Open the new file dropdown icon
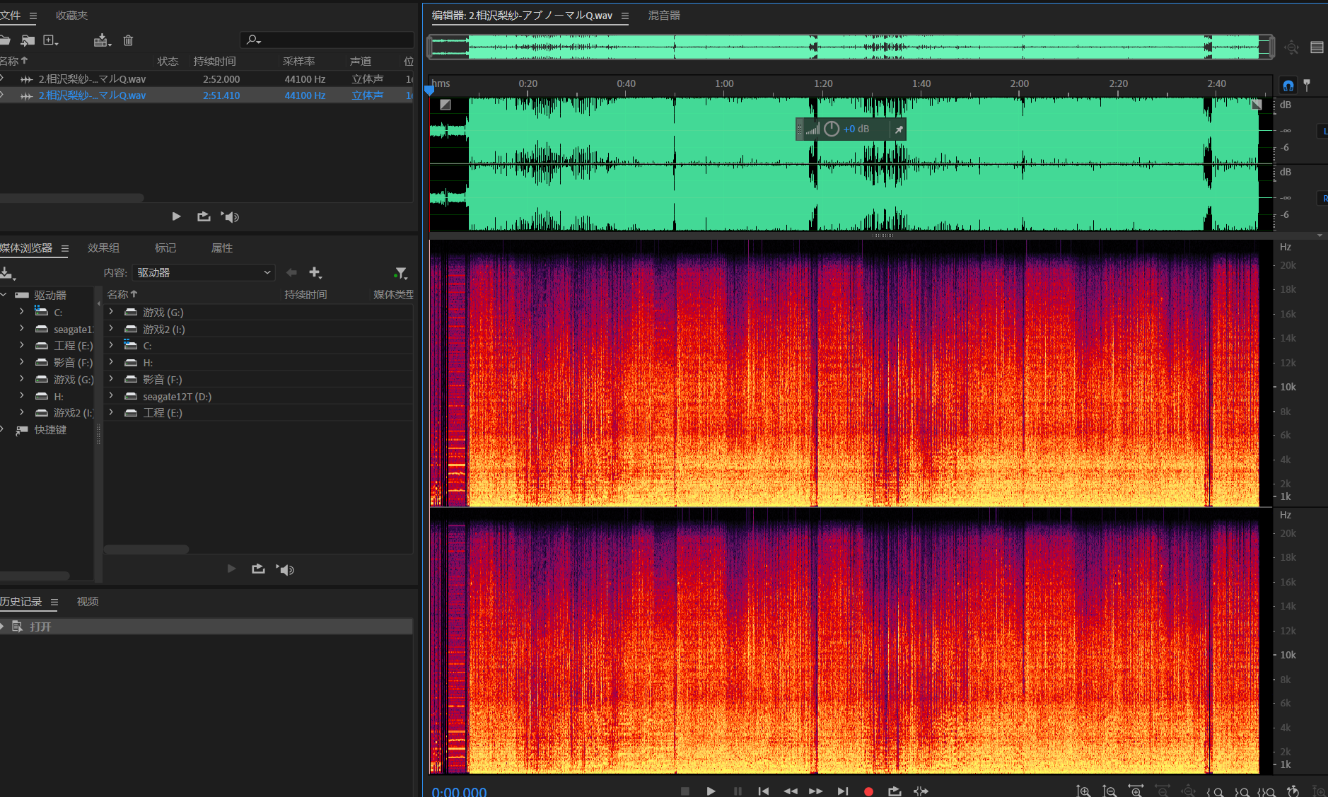The width and height of the screenshot is (1328, 797). tap(51, 40)
